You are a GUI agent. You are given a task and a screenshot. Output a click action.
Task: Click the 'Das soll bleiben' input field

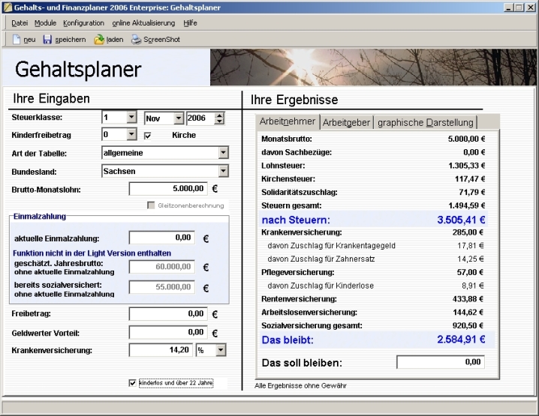click(x=440, y=362)
